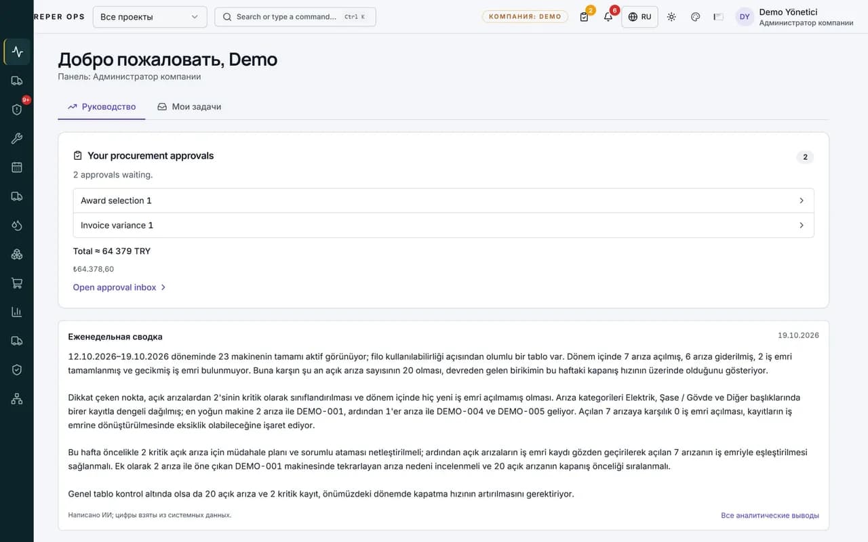Open the fuel drop sidebar icon
Screen dimensions: 868x542
point(17,226)
